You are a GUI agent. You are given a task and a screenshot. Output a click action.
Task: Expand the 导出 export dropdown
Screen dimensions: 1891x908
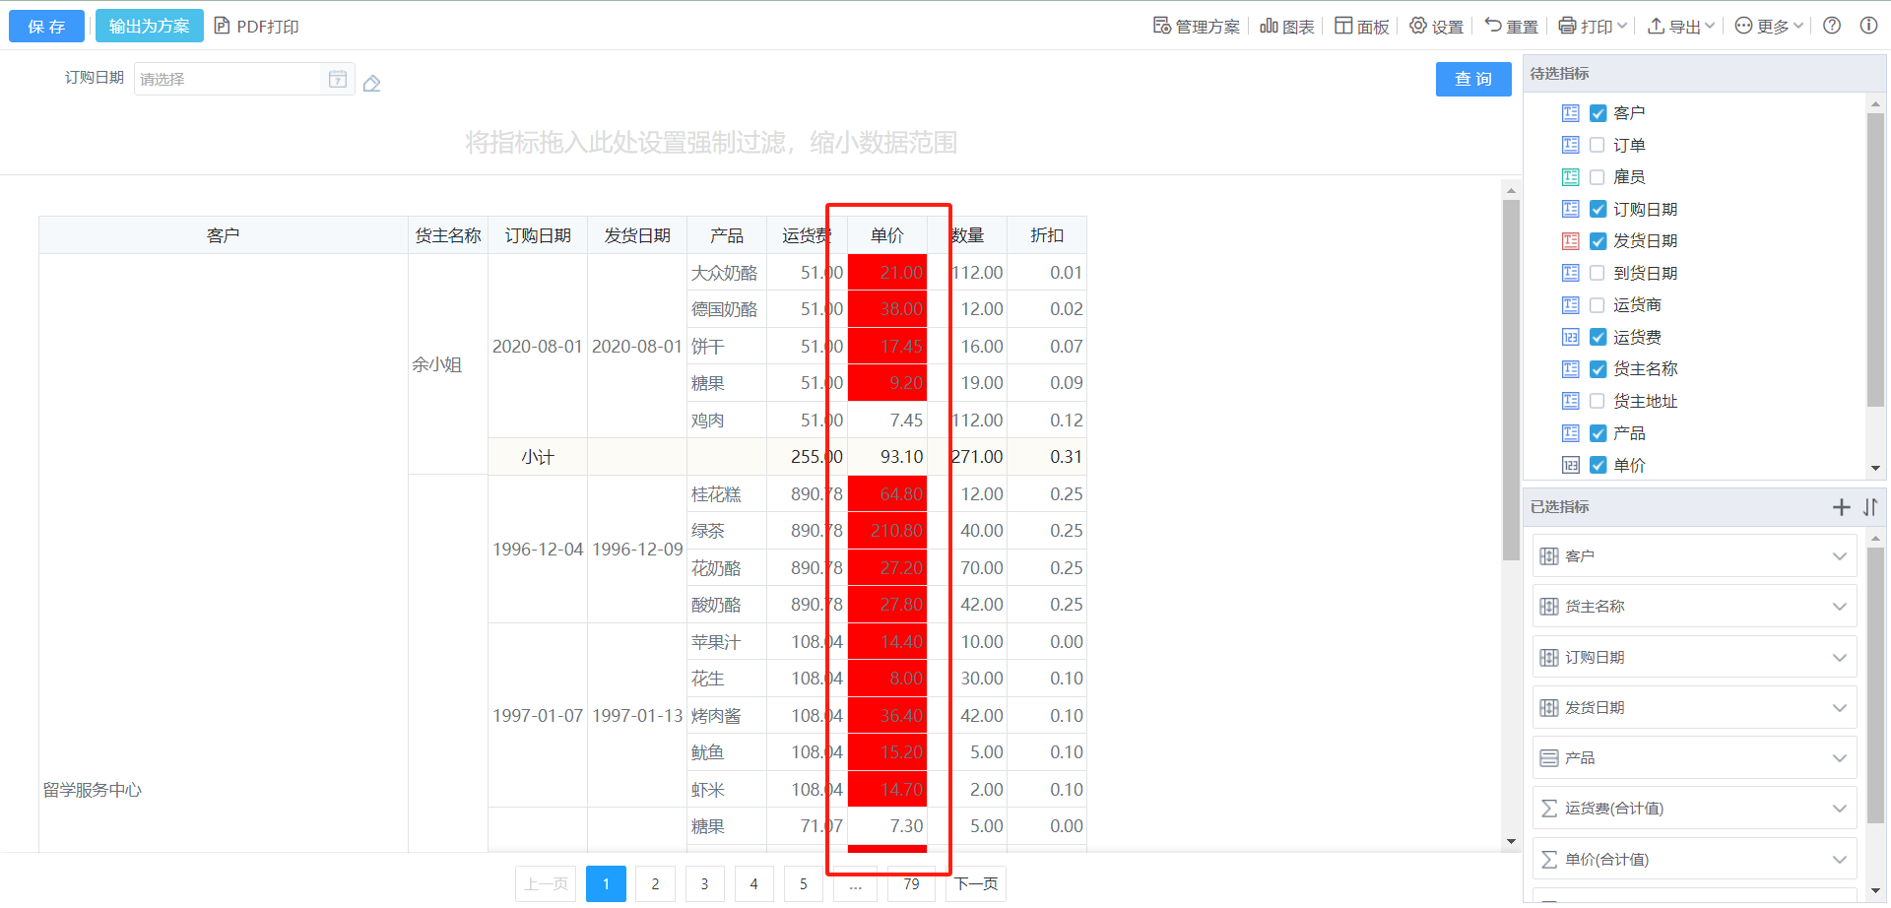click(1681, 27)
